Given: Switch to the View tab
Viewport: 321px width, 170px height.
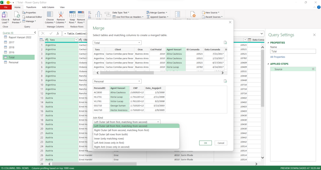Looking at the screenshot, I should pyautogui.click(x=62, y=7).
